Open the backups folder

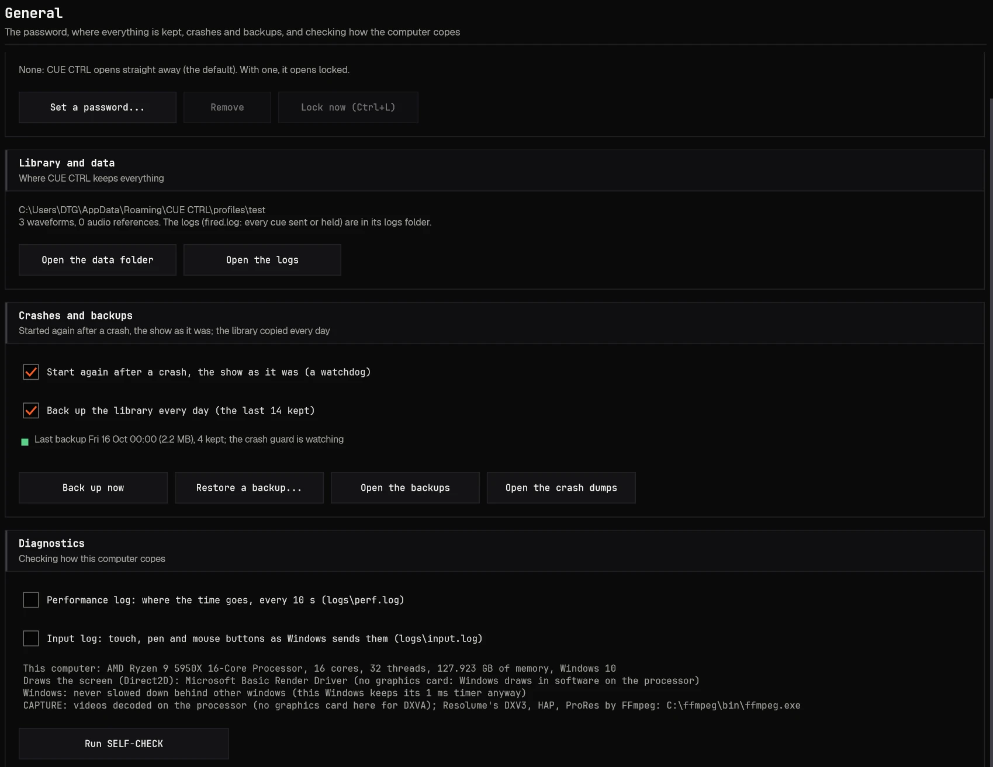click(x=405, y=488)
